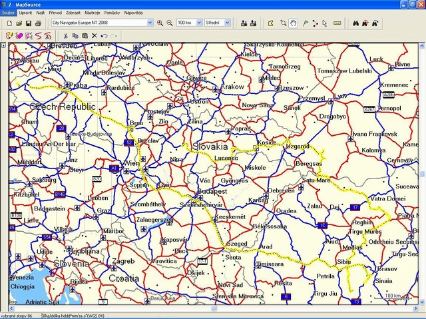The width and height of the screenshot is (426, 319).
Task: Create a new file with the blank page icon
Action: coord(9,23)
